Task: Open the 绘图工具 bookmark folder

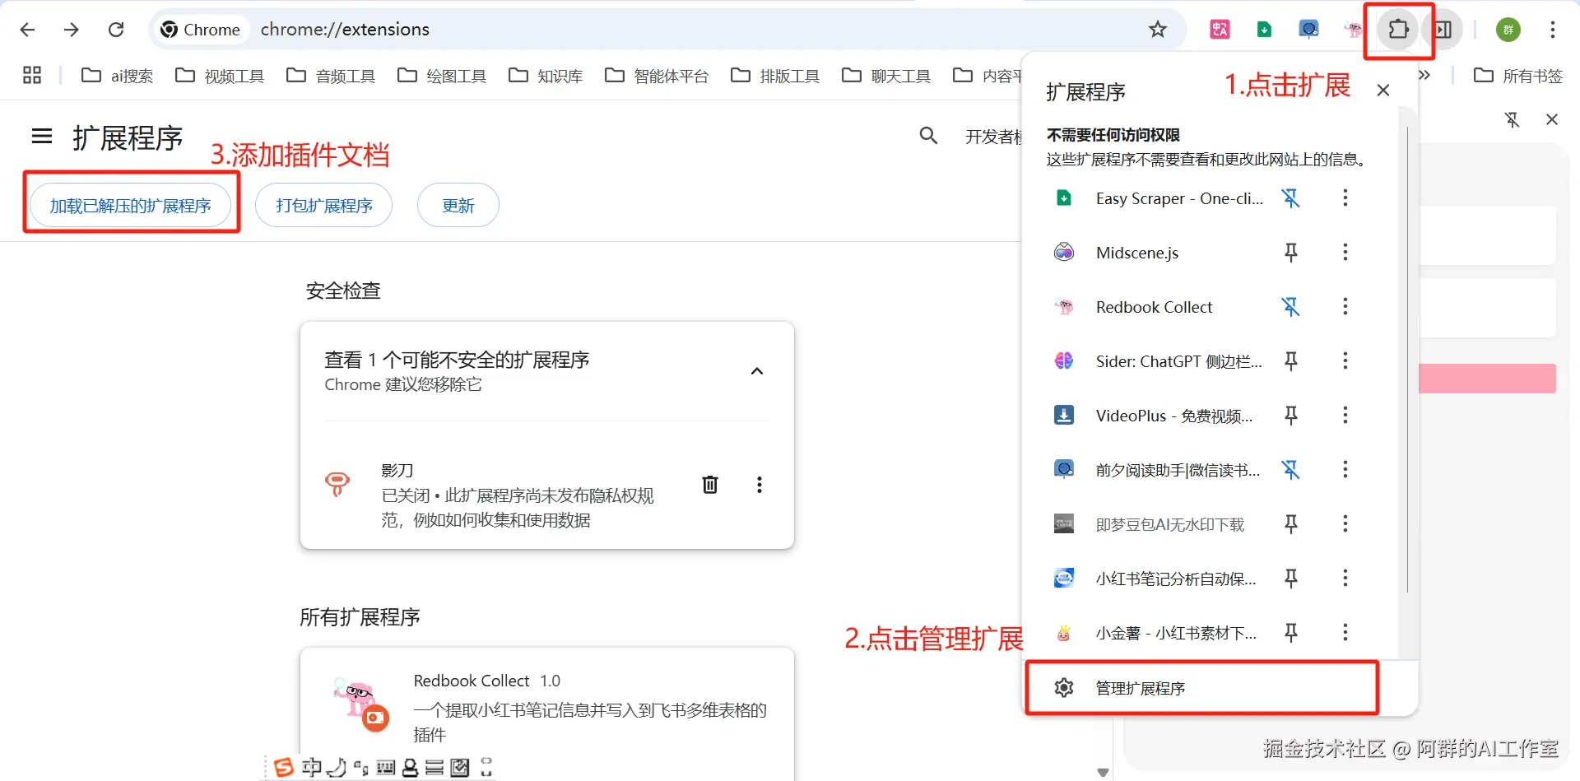Action: point(442,76)
